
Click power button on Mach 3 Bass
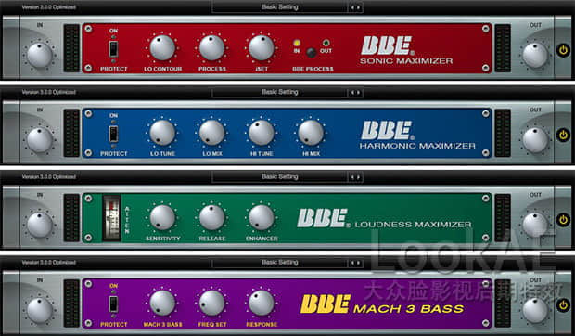tap(563, 305)
